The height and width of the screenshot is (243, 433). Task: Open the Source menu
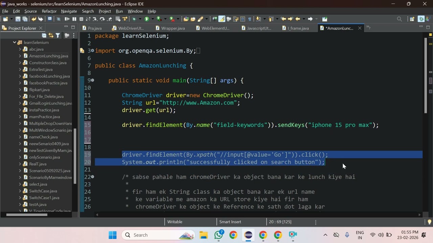coord(30,11)
